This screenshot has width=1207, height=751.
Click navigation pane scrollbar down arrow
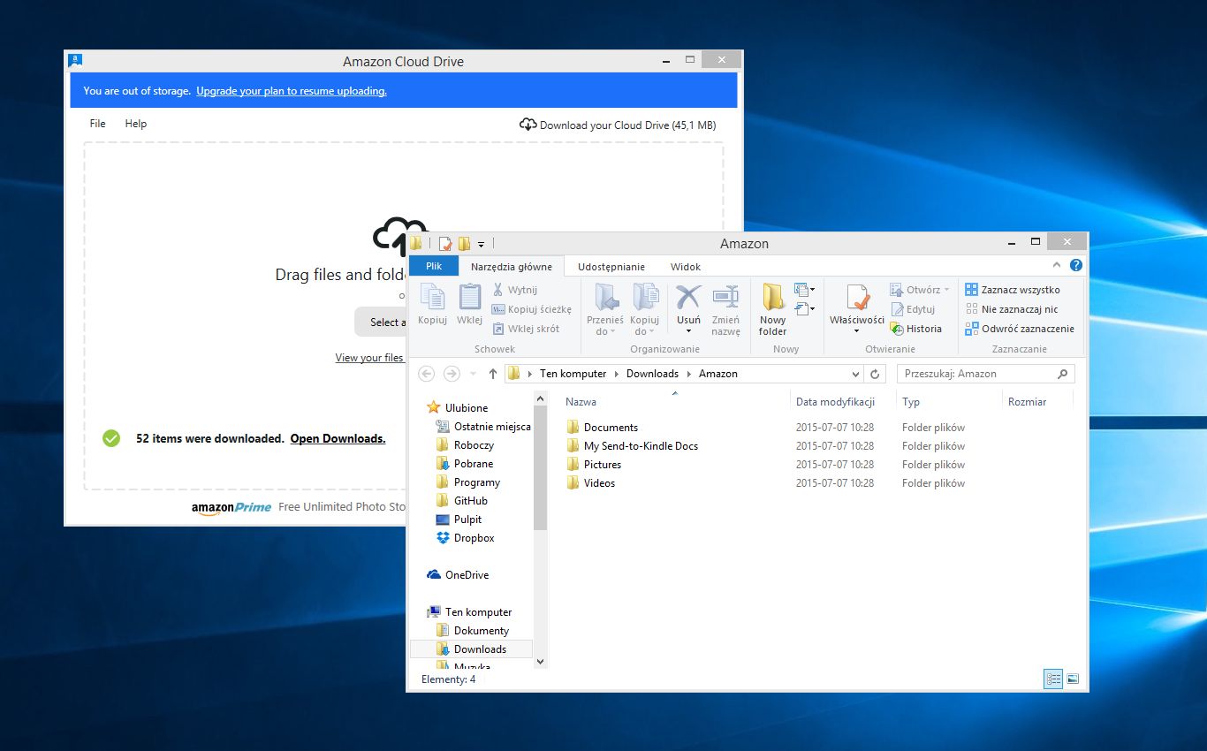click(541, 661)
